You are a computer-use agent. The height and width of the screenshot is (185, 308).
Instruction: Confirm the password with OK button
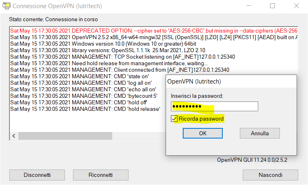203,133
